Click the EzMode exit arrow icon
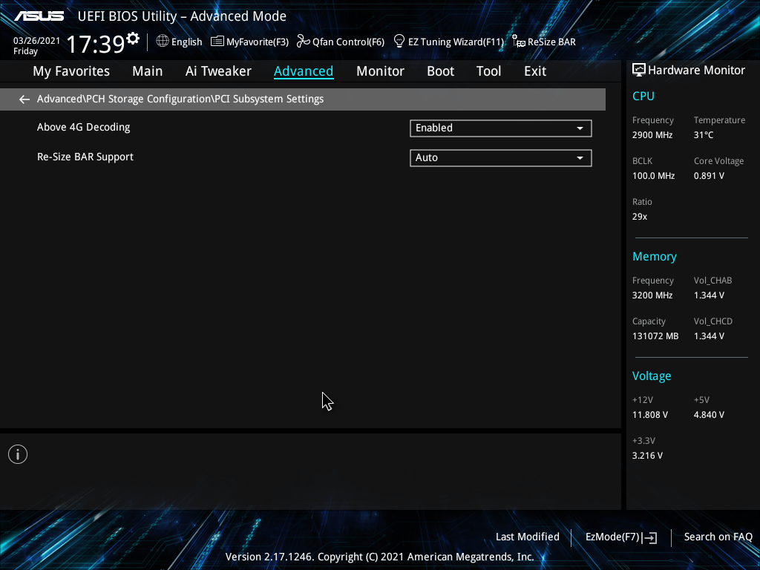The image size is (760, 570). tap(649, 537)
